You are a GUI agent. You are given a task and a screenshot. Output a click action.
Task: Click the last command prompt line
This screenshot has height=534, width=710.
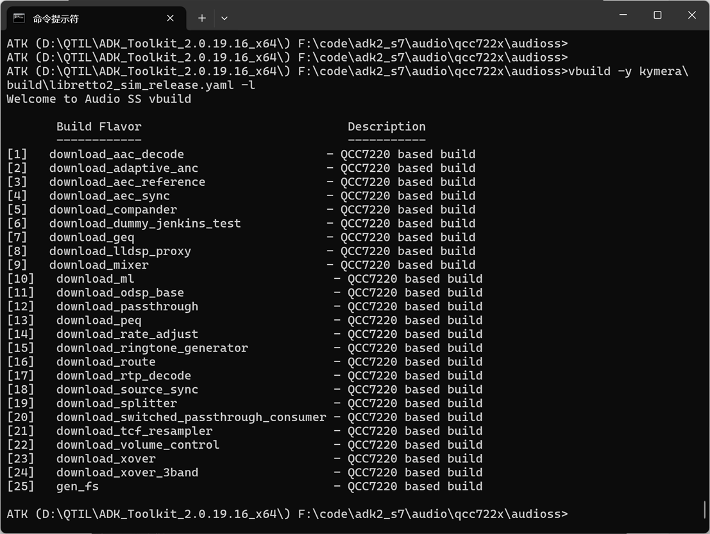click(287, 514)
